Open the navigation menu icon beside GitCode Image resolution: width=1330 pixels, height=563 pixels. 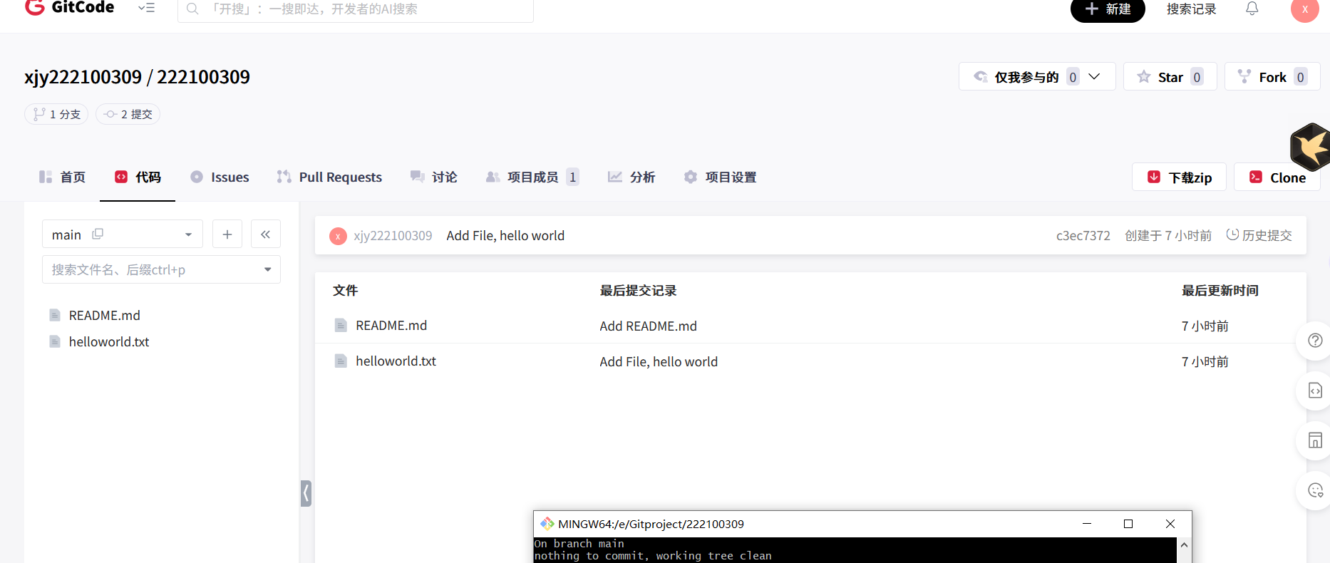click(x=146, y=8)
